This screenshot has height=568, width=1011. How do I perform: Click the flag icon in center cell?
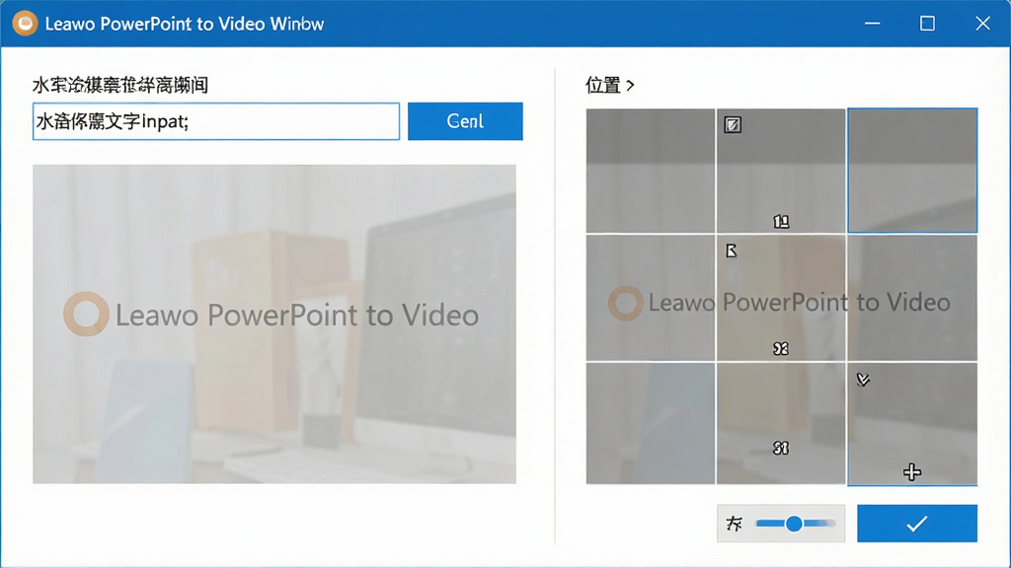(732, 250)
